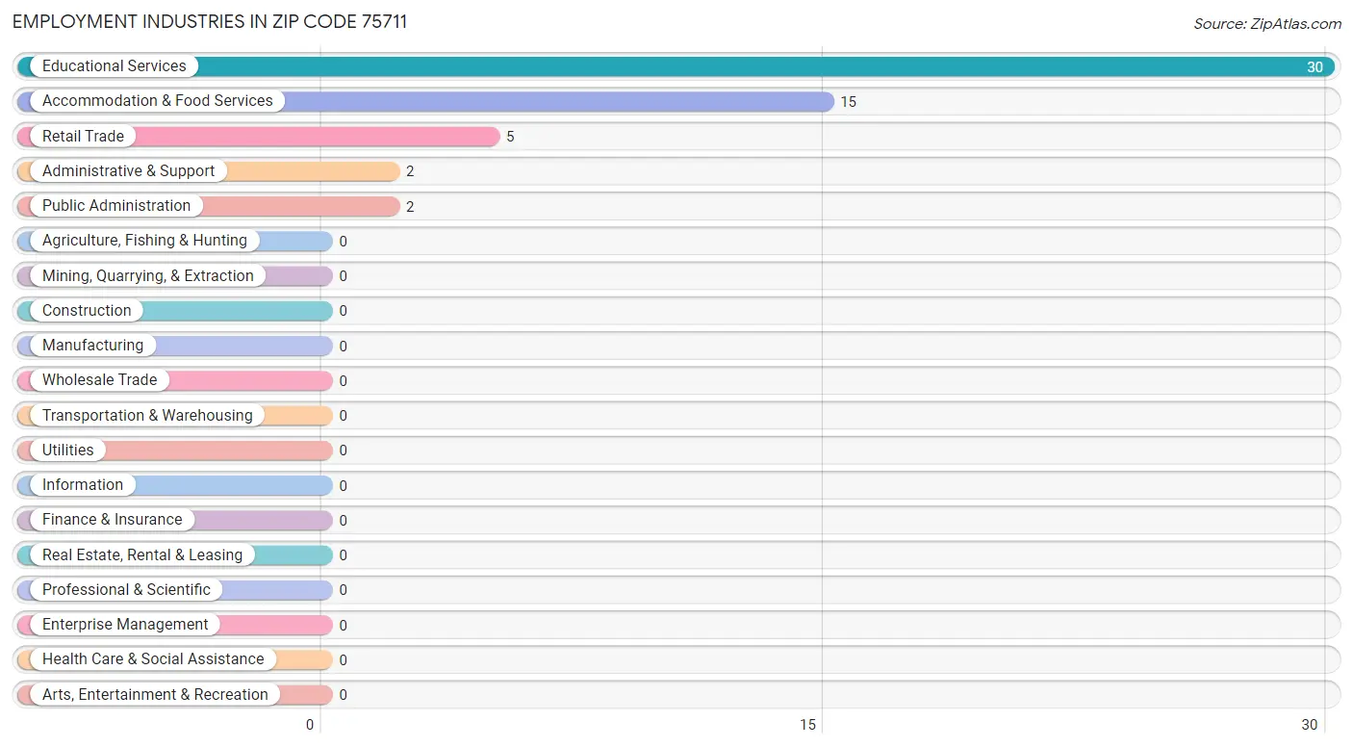Select Health Care & Social Assistance label
This screenshot has height=747, width=1353.
pyautogui.click(x=153, y=659)
